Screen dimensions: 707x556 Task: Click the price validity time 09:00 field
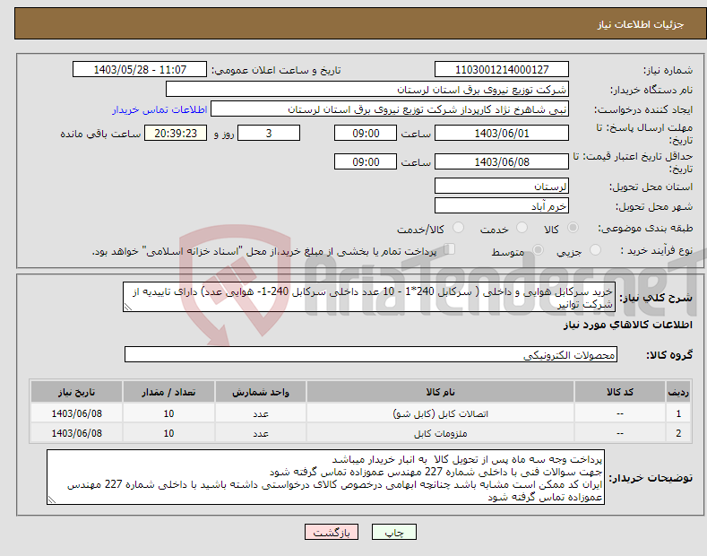tap(366, 161)
